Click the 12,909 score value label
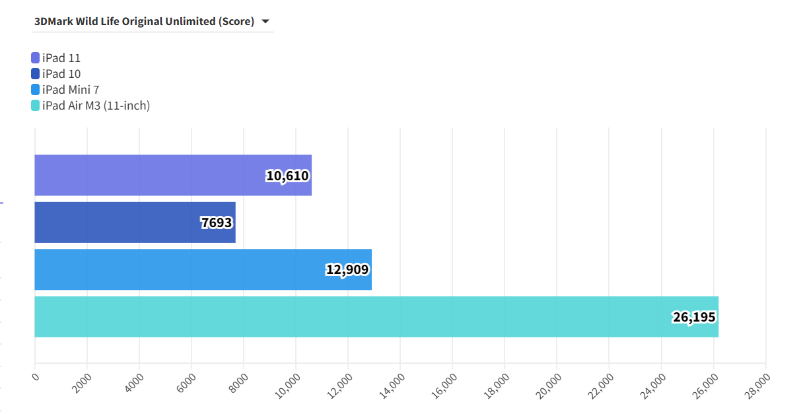 tap(347, 269)
